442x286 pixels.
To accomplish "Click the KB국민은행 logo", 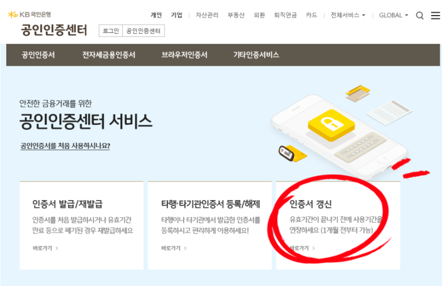I will coord(30,14).
